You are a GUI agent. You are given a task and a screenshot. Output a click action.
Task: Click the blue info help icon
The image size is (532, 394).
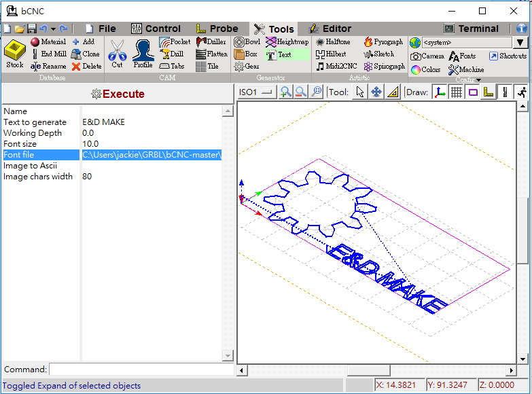click(x=522, y=29)
